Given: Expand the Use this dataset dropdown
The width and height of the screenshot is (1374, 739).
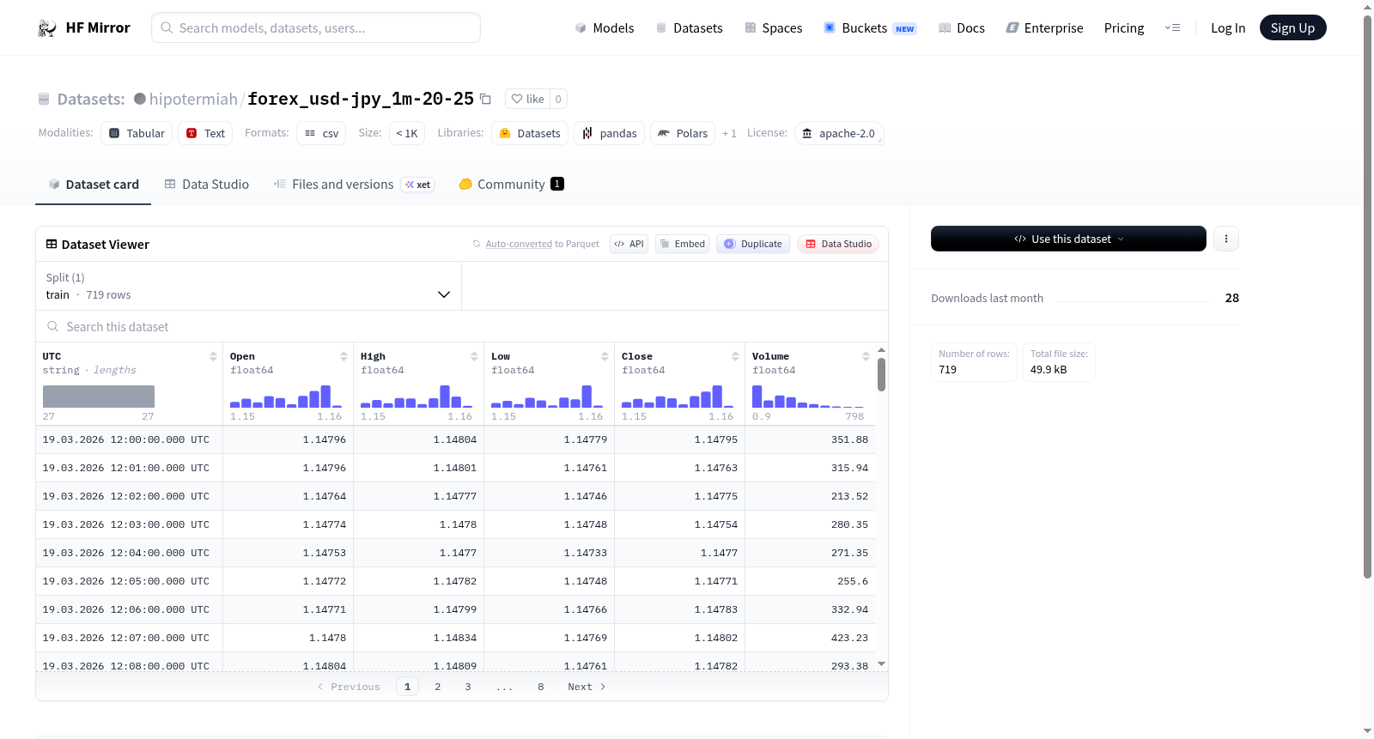Looking at the screenshot, I should (1068, 239).
